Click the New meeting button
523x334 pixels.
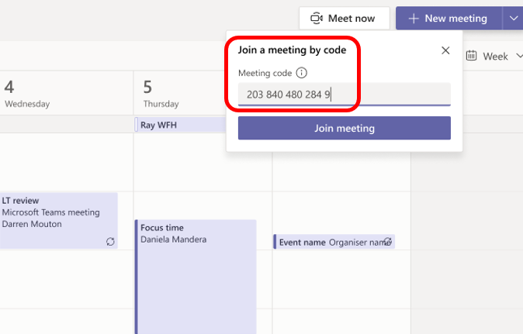click(448, 18)
